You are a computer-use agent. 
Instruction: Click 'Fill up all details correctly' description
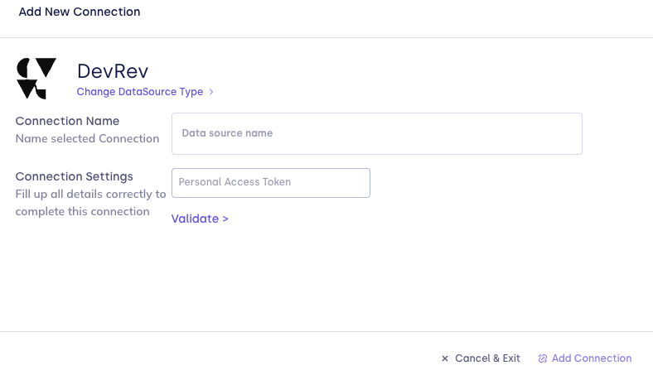91,203
